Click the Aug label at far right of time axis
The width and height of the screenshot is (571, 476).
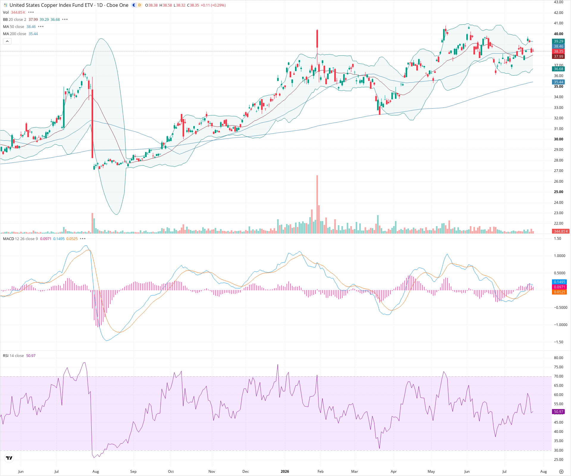tap(543, 472)
